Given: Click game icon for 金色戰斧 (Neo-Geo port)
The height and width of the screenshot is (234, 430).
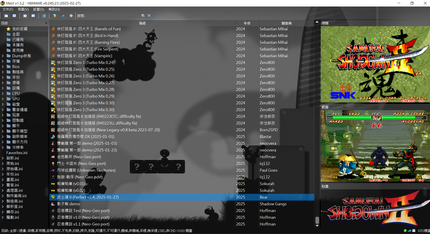Looking at the screenshot, I should pos(53,157).
